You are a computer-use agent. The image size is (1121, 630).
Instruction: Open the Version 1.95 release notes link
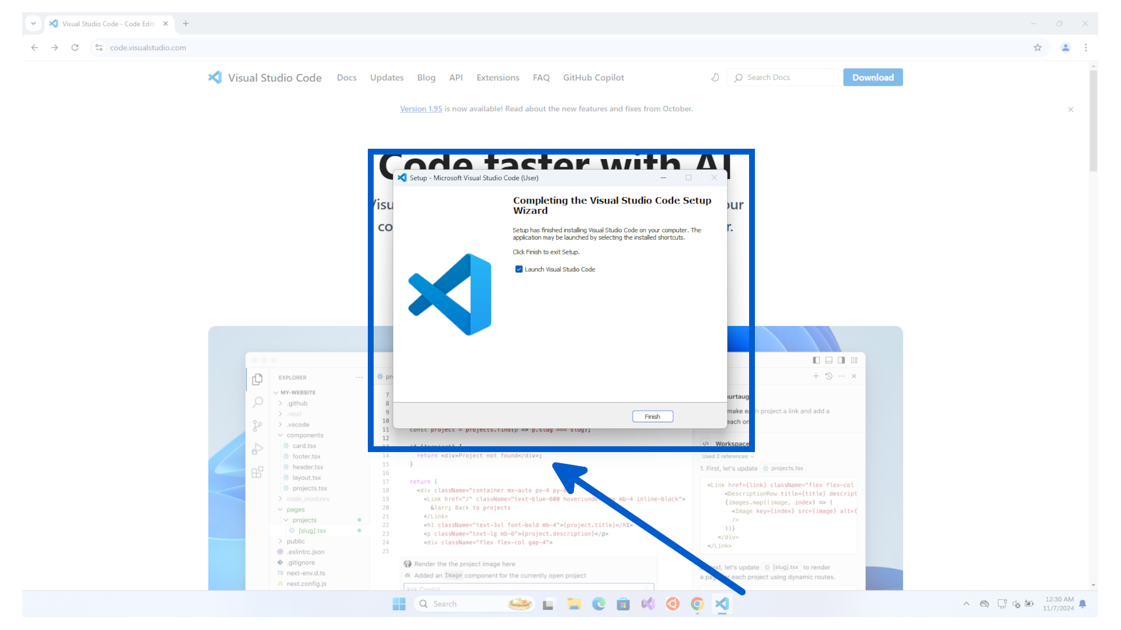(420, 108)
